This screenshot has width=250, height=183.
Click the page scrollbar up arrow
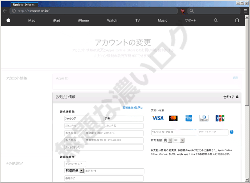(247, 17)
